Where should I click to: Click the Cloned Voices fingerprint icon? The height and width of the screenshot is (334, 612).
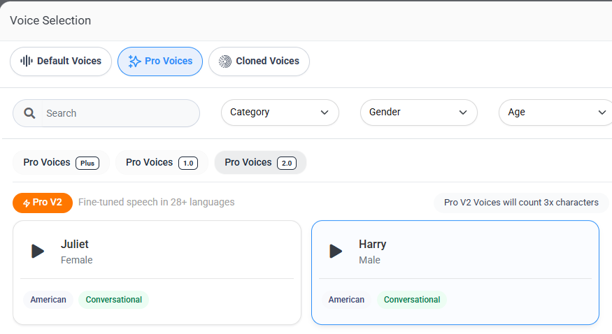point(225,61)
